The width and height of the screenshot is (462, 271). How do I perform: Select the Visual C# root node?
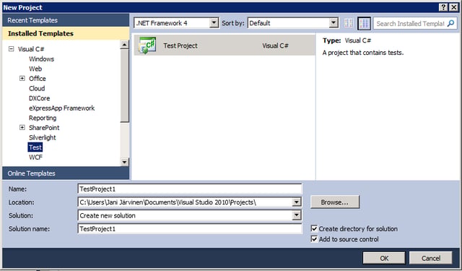[x=31, y=49]
